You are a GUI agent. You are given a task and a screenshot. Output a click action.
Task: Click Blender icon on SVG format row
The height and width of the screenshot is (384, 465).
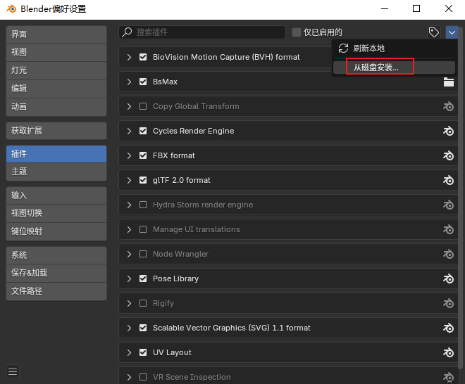(x=448, y=328)
